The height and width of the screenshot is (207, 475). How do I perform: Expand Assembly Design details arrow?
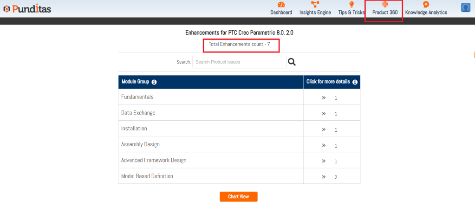point(324,145)
